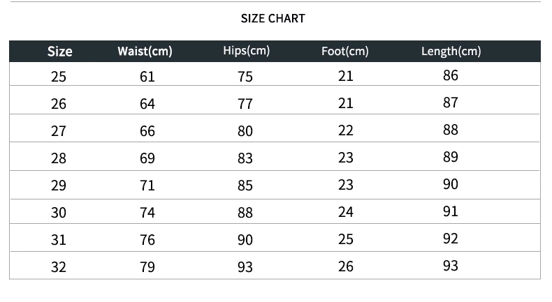552x302 pixels.
Task: Click size 31 row label
Action: [x=59, y=240]
